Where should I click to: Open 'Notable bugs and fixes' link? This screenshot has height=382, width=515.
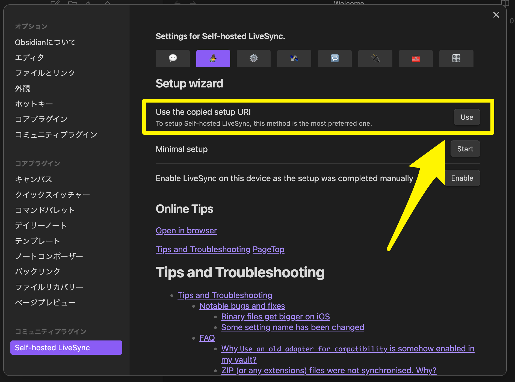[242, 306]
